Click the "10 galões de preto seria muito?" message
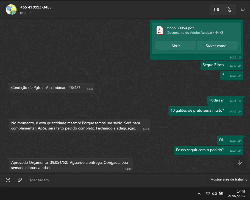 pyautogui.click(x=197, y=111)
